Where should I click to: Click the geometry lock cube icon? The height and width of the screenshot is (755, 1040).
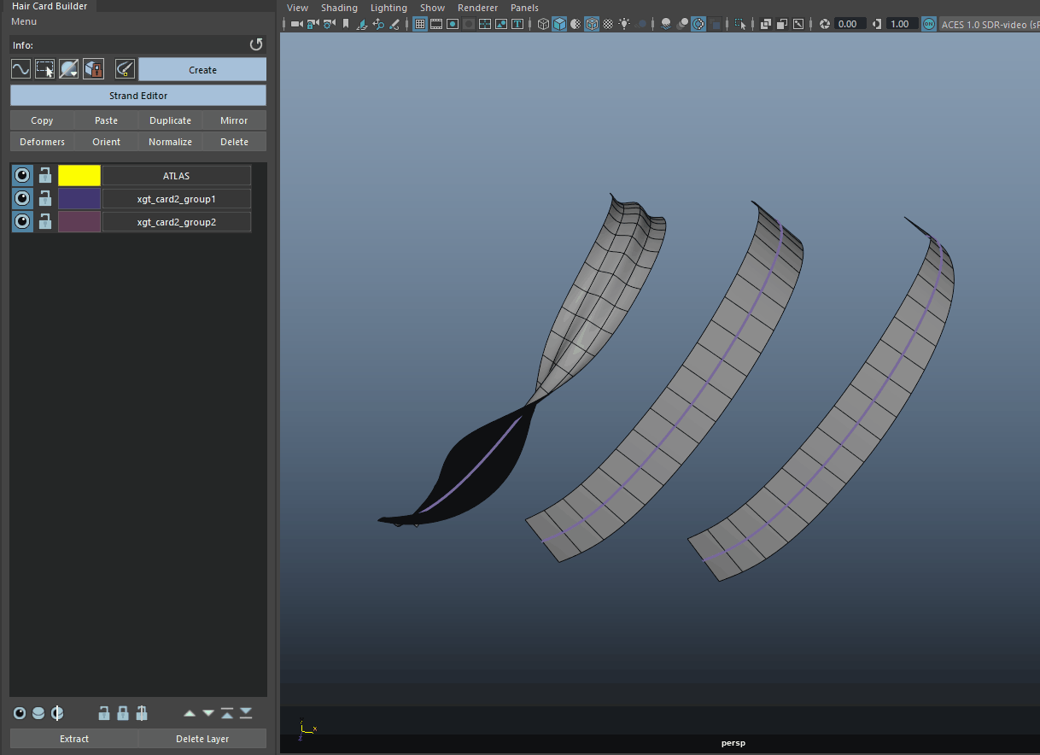(x=93, y=69)
